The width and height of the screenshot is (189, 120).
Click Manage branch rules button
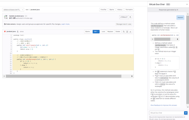click(124, 24)
